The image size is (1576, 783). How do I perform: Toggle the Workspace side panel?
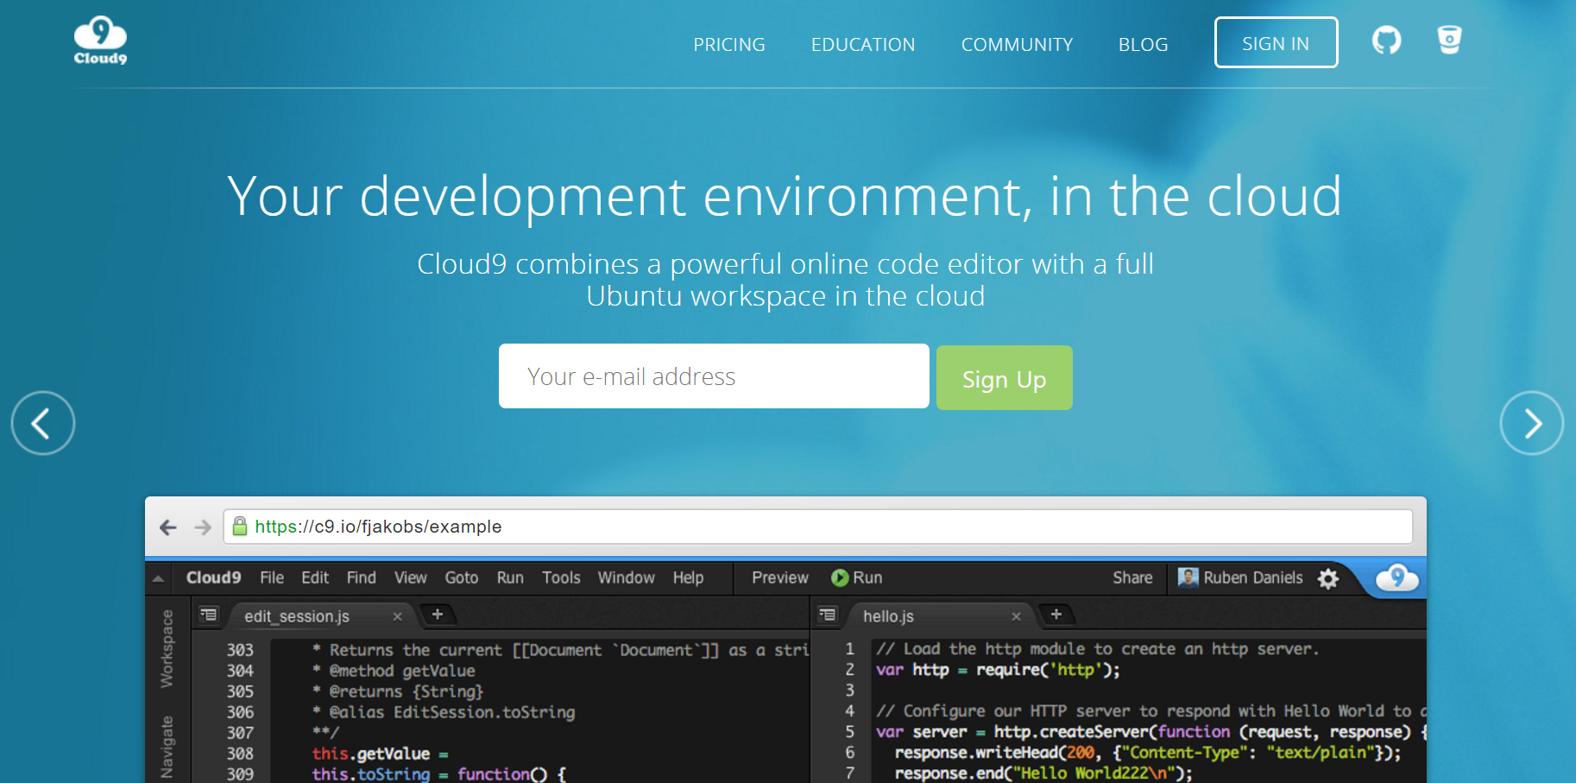coord(167,649)
